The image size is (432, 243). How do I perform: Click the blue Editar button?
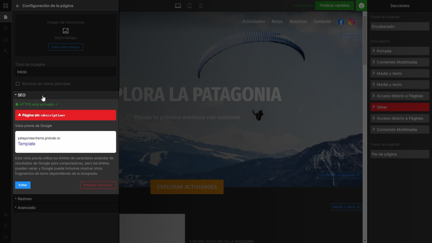(23, 185)
